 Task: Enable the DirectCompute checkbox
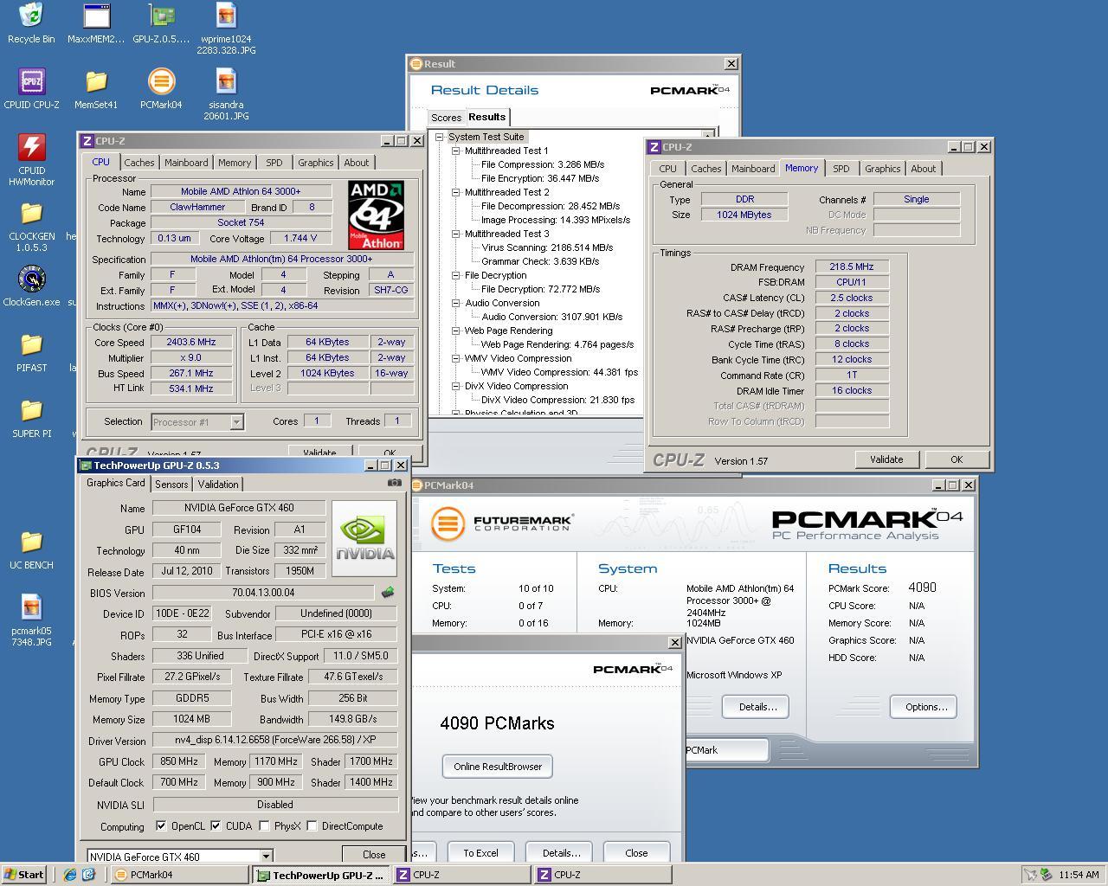[312, 826]
